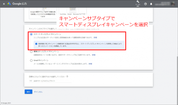Select the Google search and web campaign card
Viewport: 178px width, 105px height.
pos(43,13)
